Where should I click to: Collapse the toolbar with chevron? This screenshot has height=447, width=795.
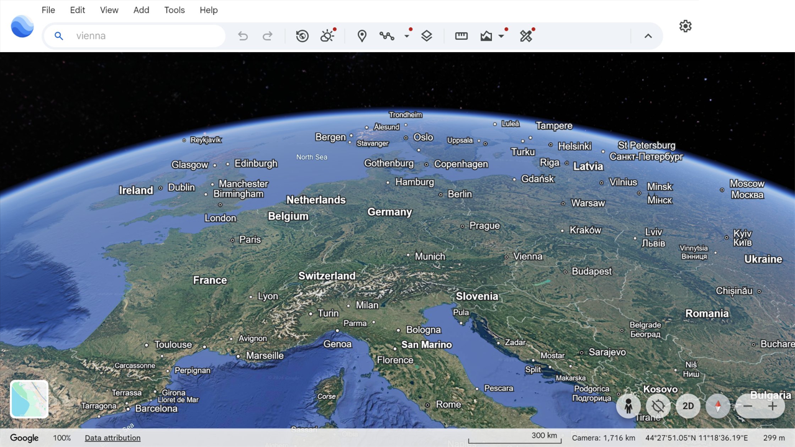point(648,36)
